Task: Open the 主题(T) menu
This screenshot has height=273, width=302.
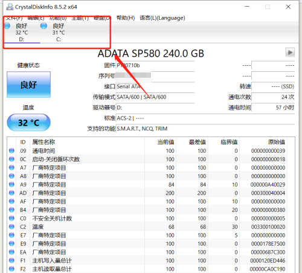Action: pyautogui.click(x=80, y=18)
